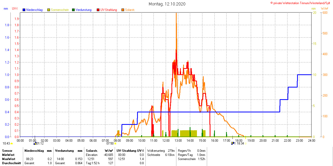
Task: Click the sunset icon right of 18:34
Action: point(246,143)
